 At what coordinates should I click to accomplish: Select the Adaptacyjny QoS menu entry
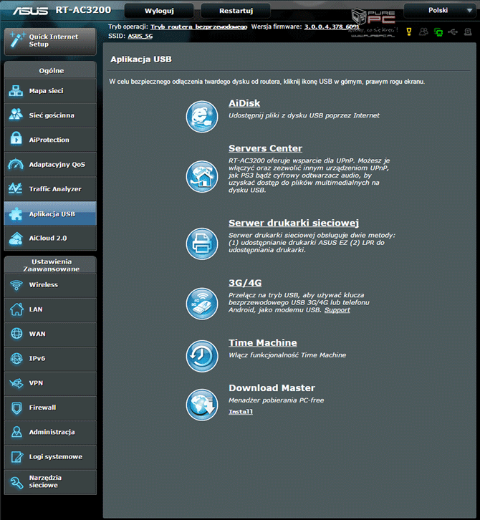50,164
